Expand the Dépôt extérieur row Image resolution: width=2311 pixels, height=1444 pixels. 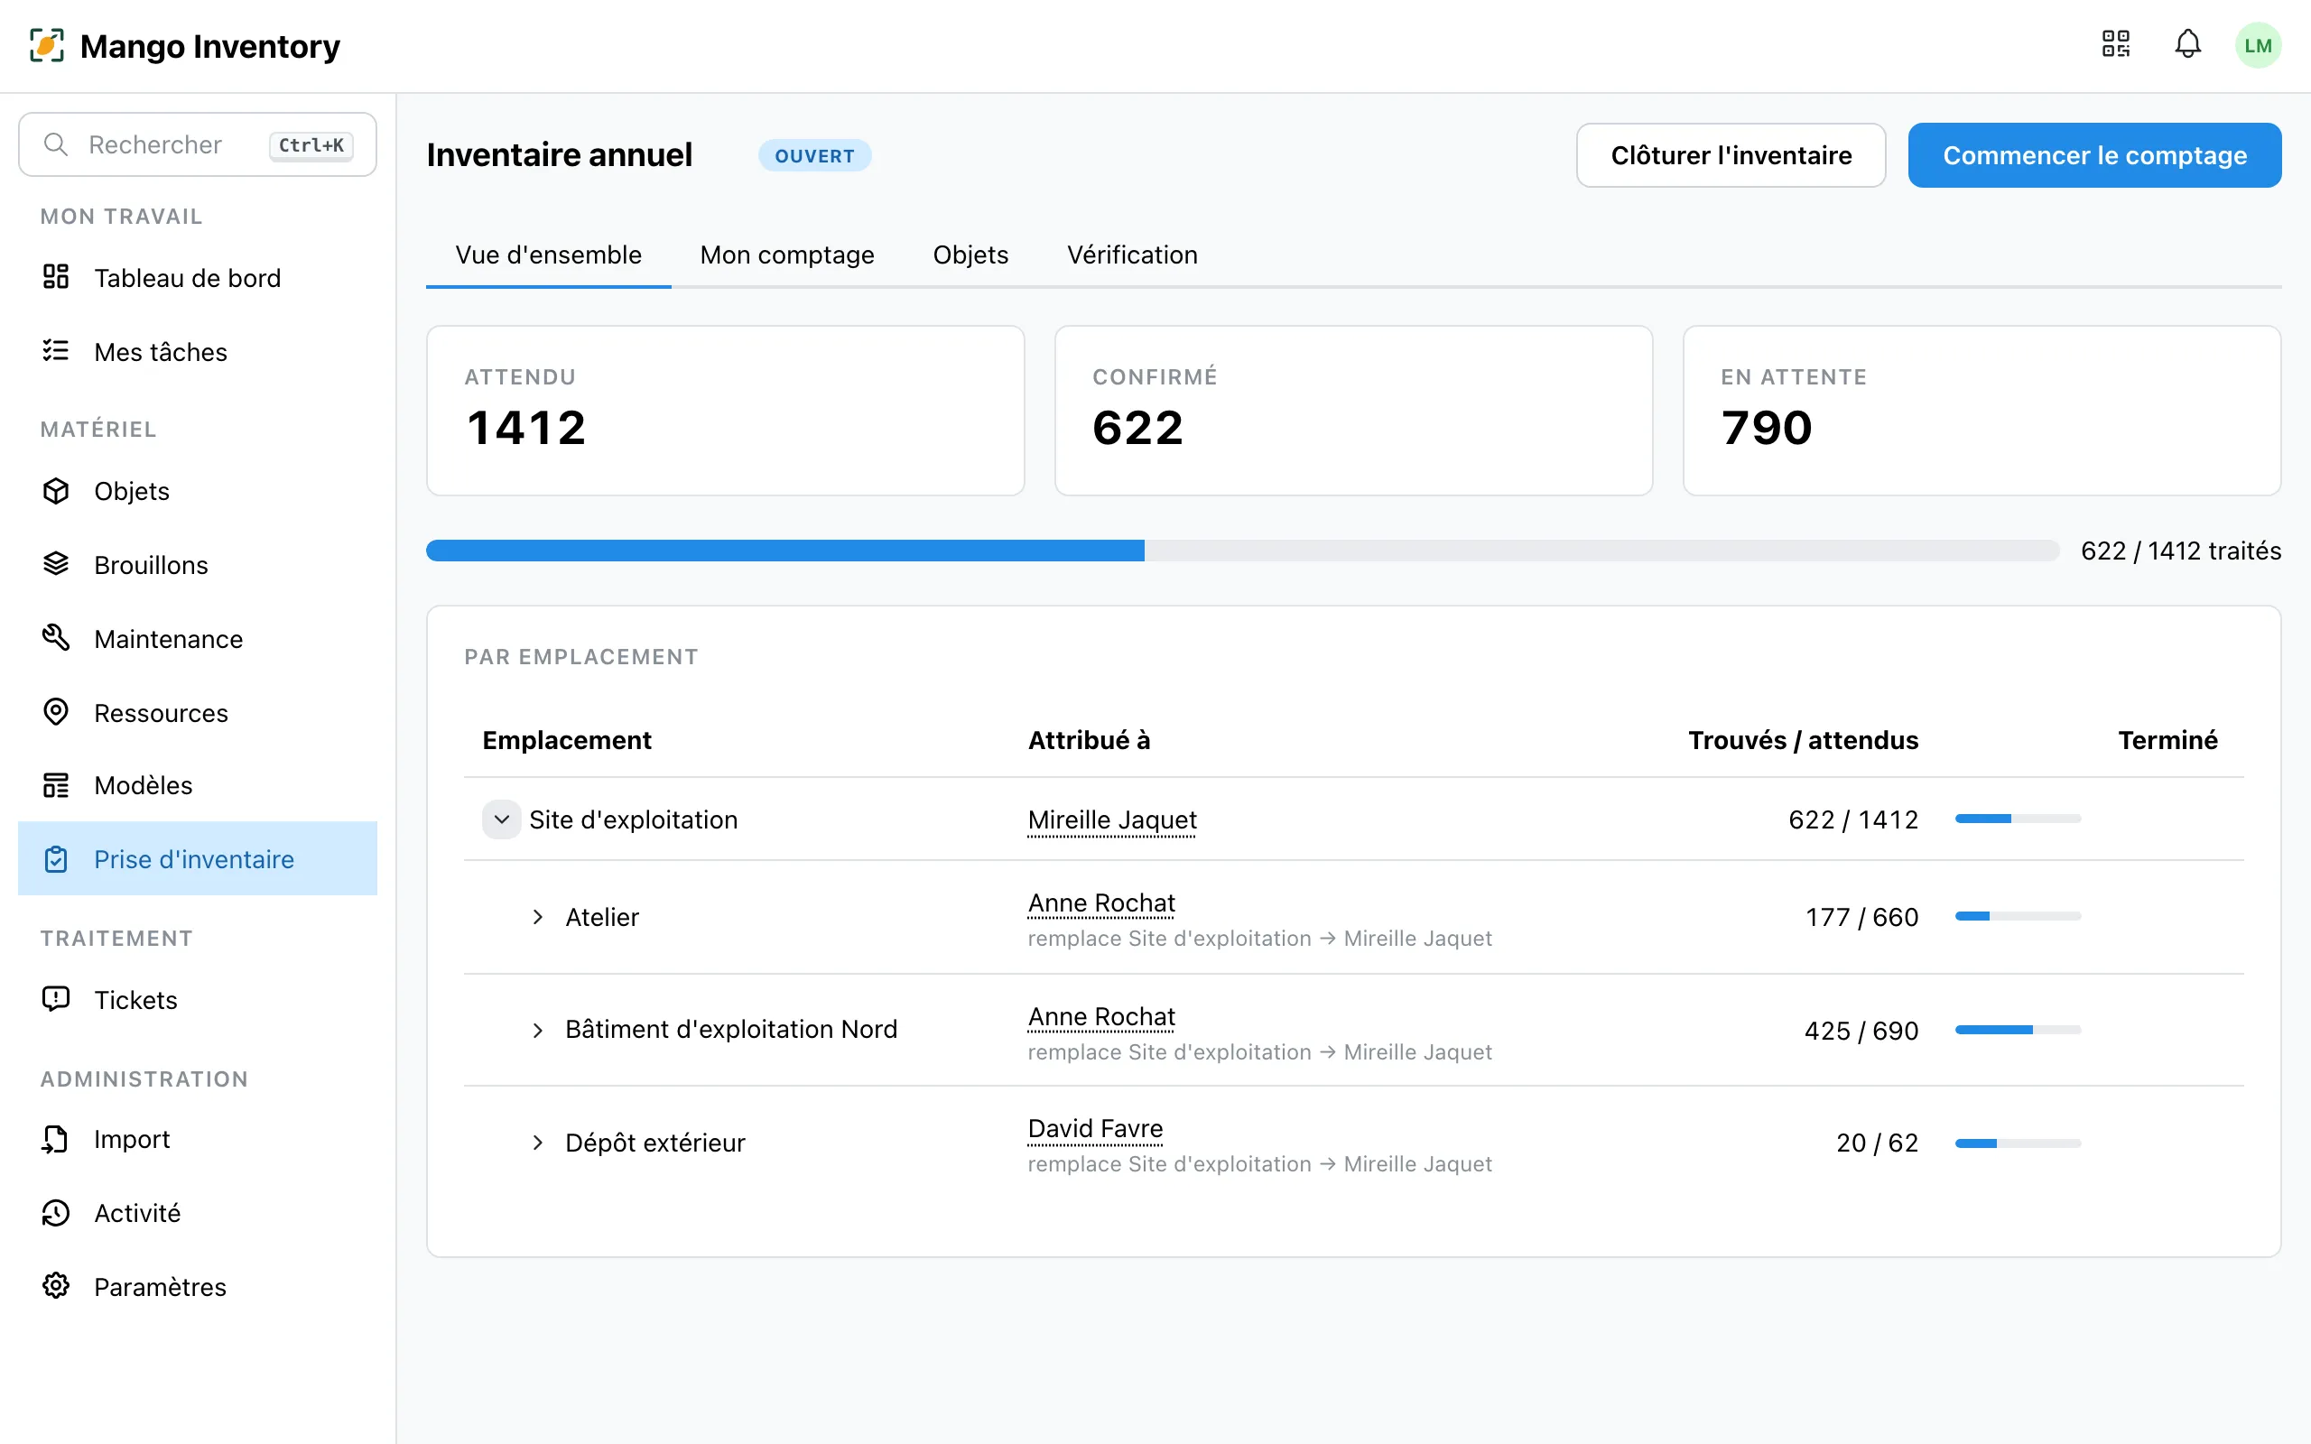[x=538, y=1143]
